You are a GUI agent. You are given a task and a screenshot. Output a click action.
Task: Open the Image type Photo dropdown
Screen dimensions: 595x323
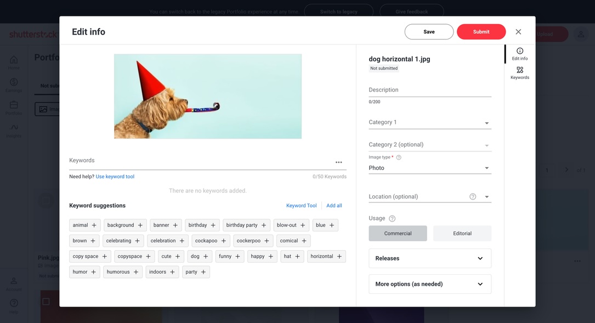coord(430,168)
